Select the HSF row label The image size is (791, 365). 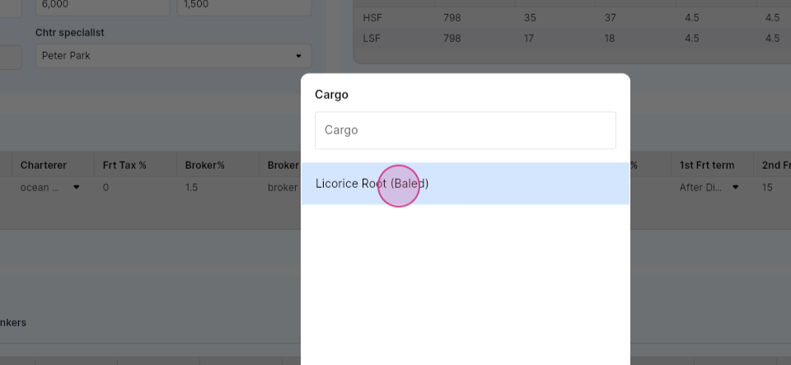click(370, 18)
